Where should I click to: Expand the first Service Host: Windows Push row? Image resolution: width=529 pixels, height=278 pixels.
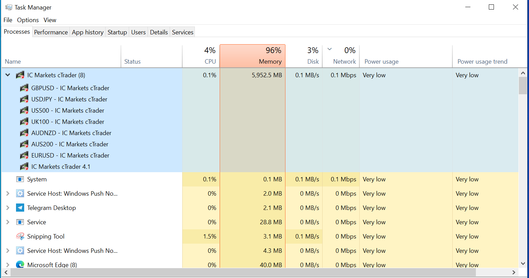8,194
